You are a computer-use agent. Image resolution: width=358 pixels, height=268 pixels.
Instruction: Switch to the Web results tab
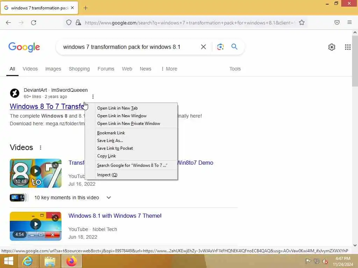pos(127,69)
